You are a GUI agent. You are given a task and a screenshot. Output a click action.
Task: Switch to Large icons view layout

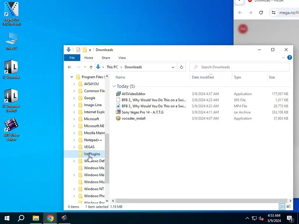pyautogui.click(x=288, y=206)
